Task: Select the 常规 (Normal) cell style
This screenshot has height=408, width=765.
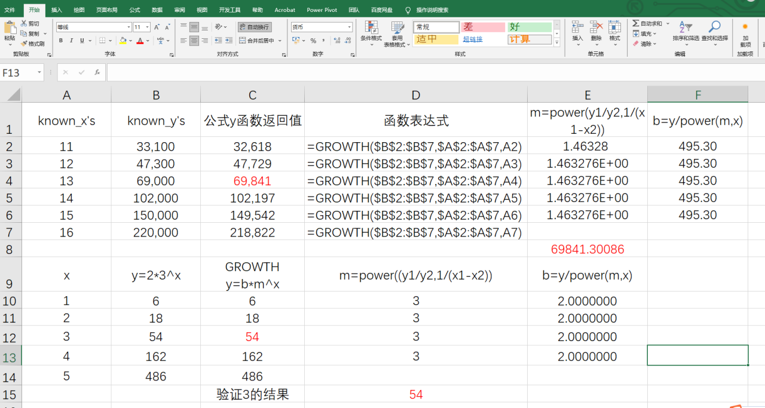Action: click(436, 27)
